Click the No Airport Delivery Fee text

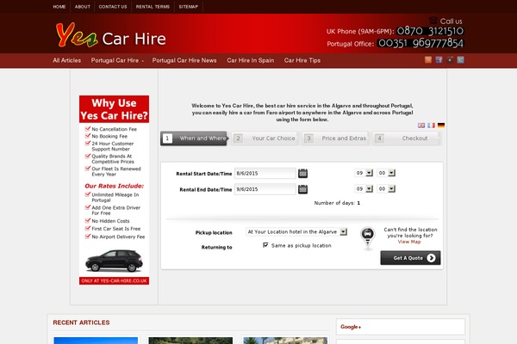[118, 236]
